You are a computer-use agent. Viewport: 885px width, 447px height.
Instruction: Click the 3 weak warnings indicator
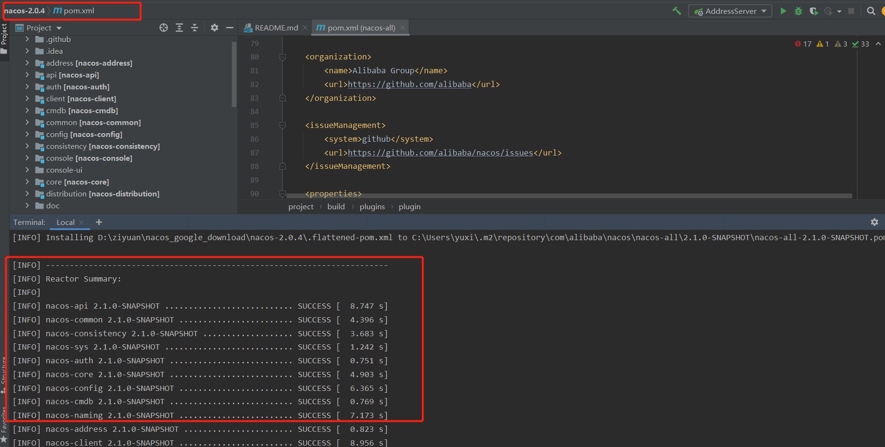841,44
